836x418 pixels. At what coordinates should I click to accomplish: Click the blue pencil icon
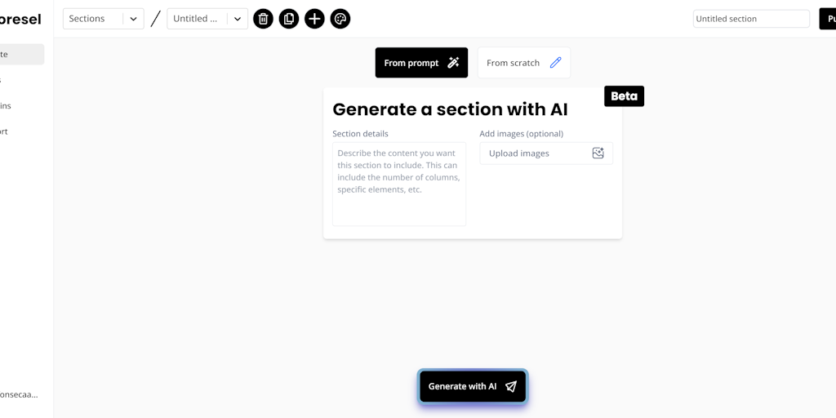click(555, 63)
